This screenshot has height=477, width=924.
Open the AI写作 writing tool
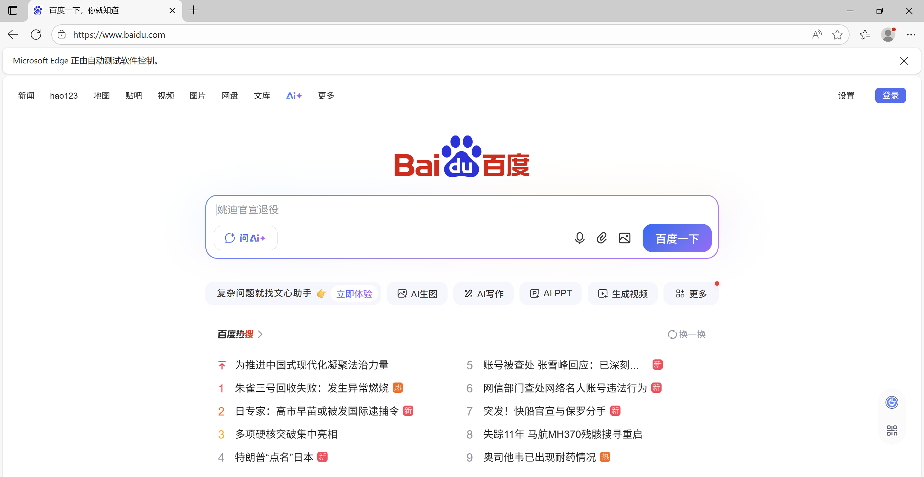483,294
